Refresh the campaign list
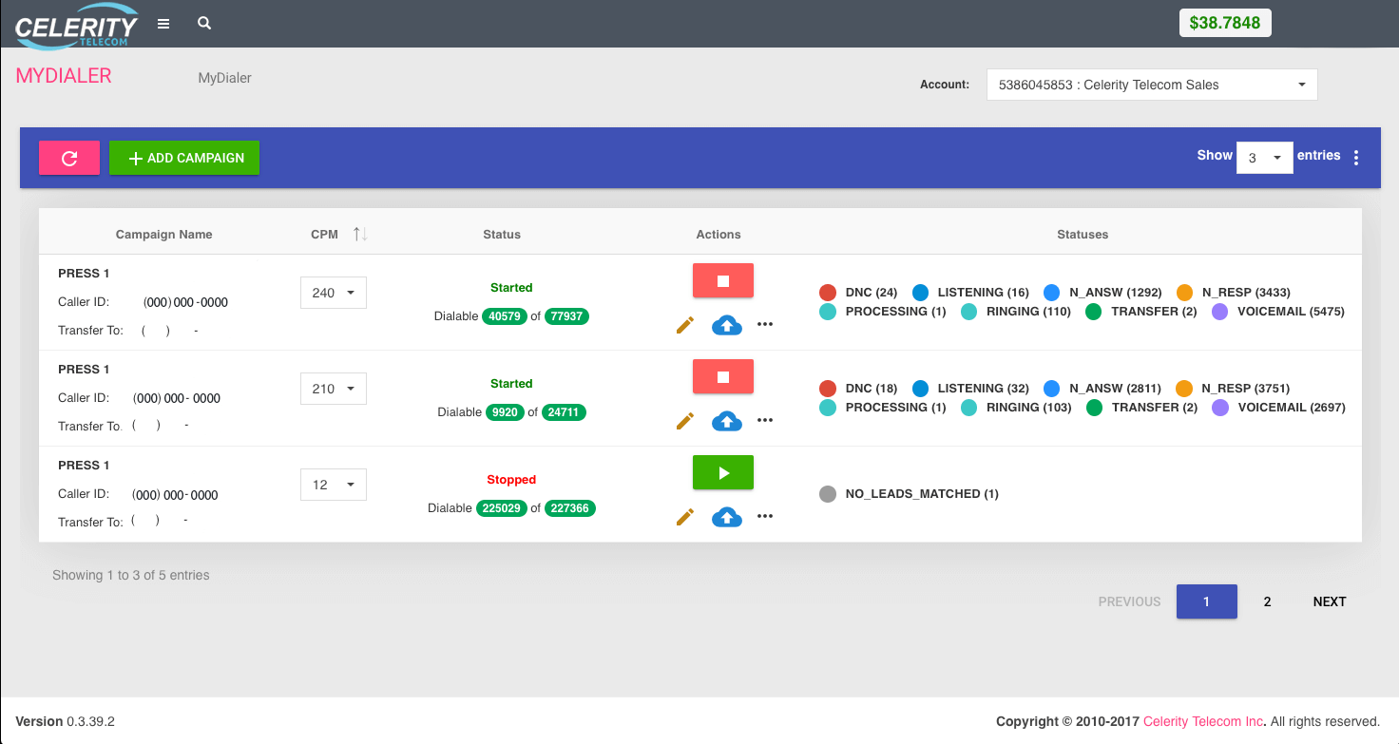 (x=69, y=158)
